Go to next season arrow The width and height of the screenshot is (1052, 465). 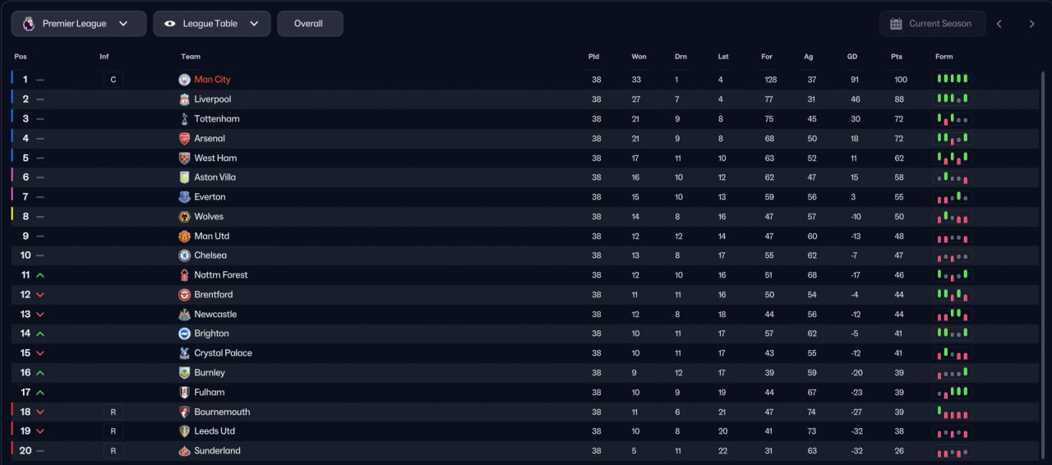click(x=1031, y=24)
